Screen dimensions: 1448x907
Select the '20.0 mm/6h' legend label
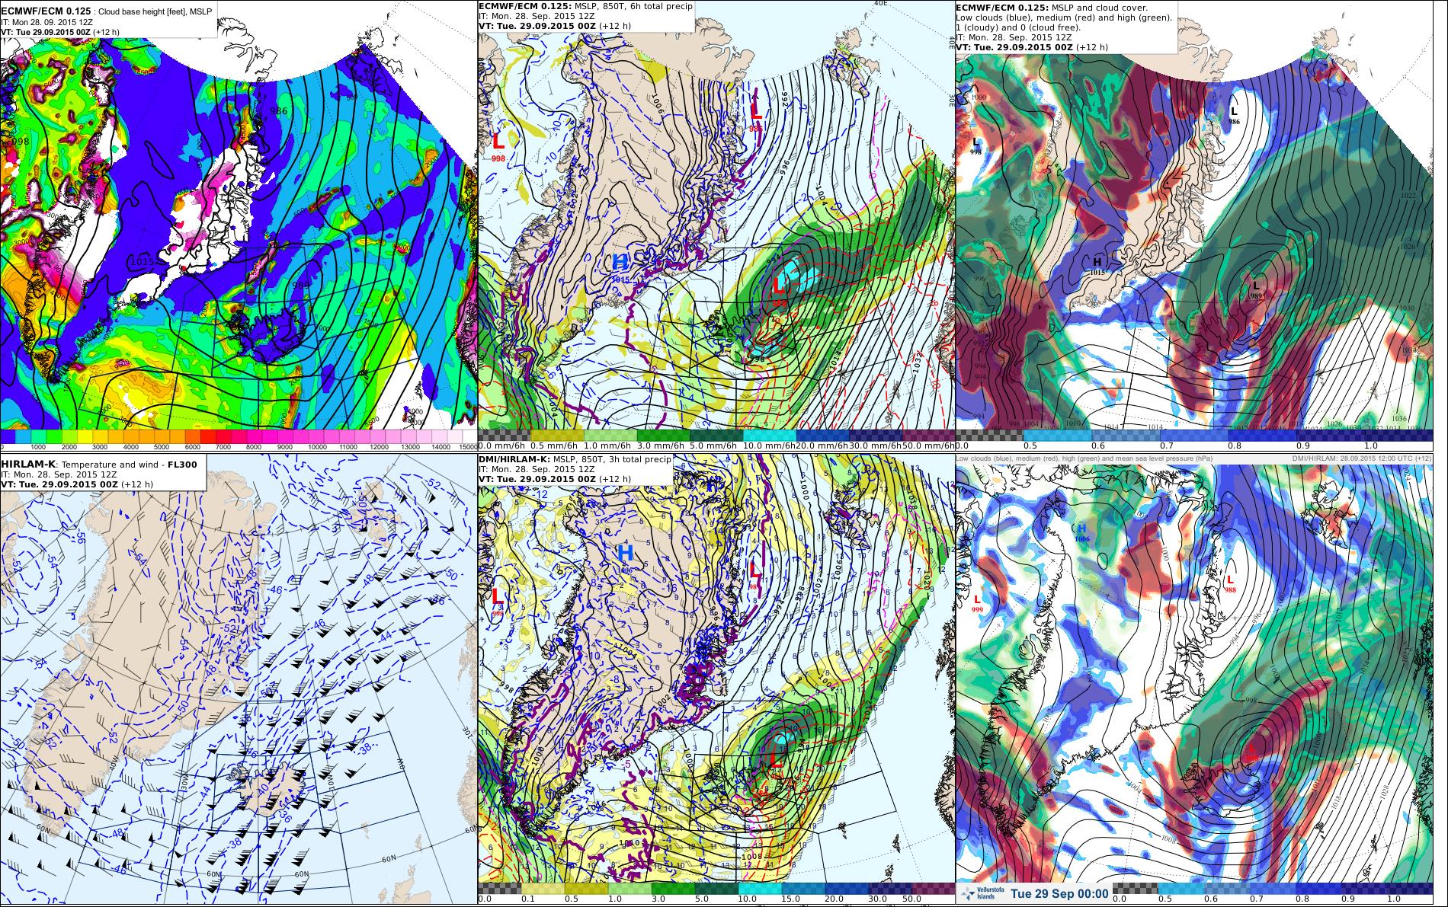coord(822,446)
